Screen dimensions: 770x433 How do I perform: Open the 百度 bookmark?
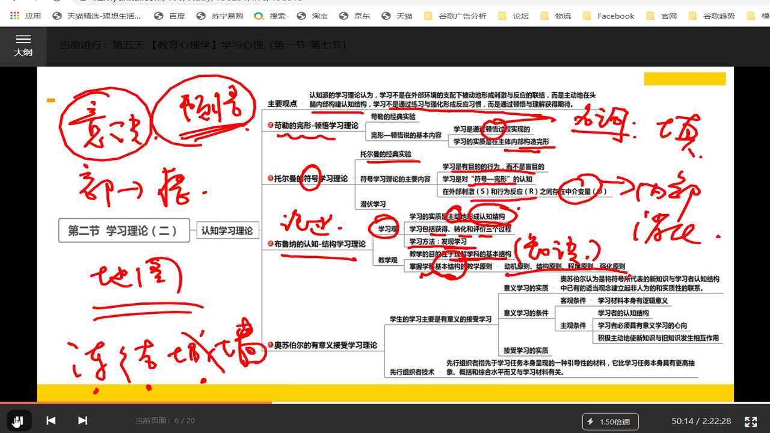click(x=170, y=16)
